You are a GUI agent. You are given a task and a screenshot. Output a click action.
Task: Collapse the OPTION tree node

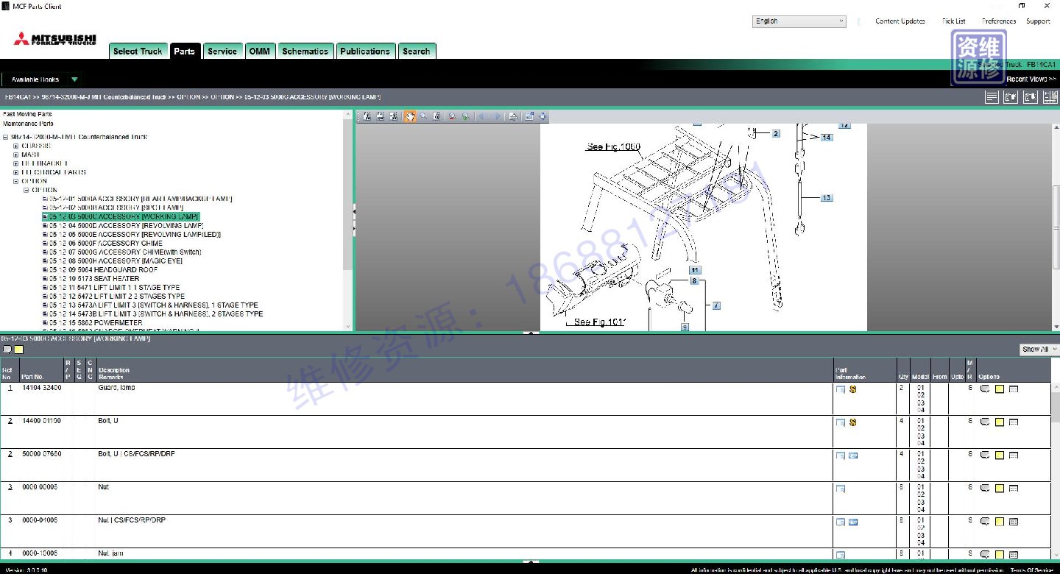16,181
